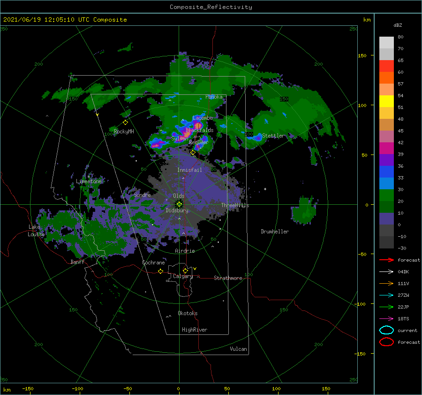Click the dBZ legend heading
Viewport: 422px width, 395px height.
point(398,25)
